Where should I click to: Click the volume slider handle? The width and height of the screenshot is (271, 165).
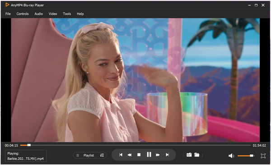tap(252, 156)
